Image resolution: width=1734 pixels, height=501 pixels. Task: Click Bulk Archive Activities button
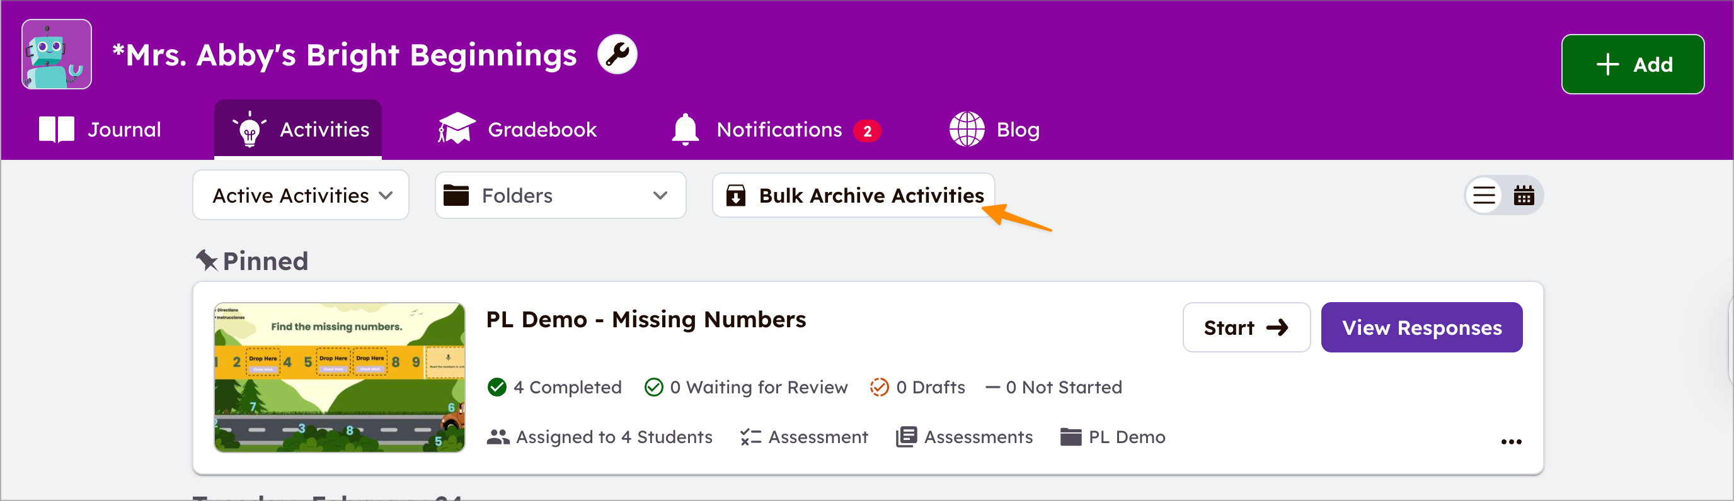854,196
